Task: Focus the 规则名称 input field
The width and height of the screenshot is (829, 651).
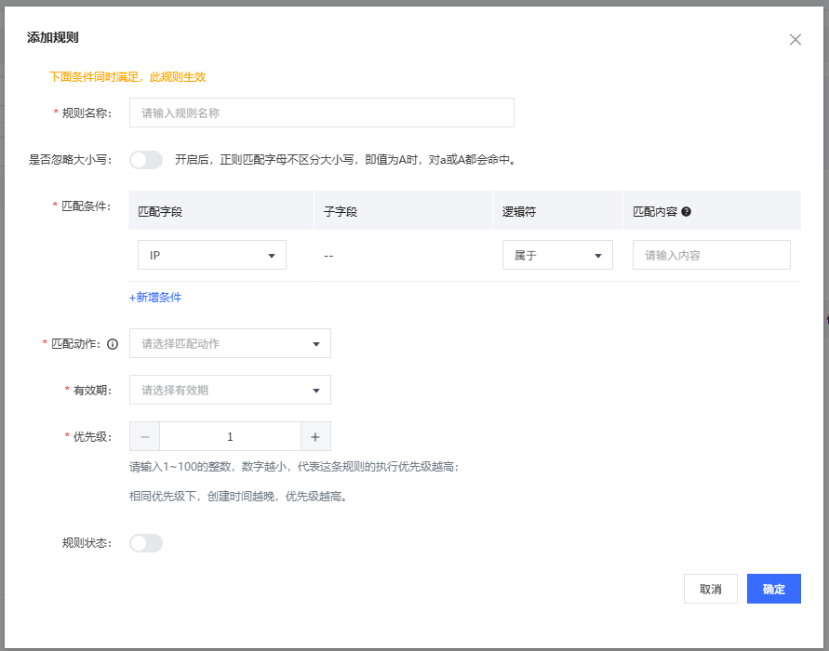Action: click(x=321, y=113)
